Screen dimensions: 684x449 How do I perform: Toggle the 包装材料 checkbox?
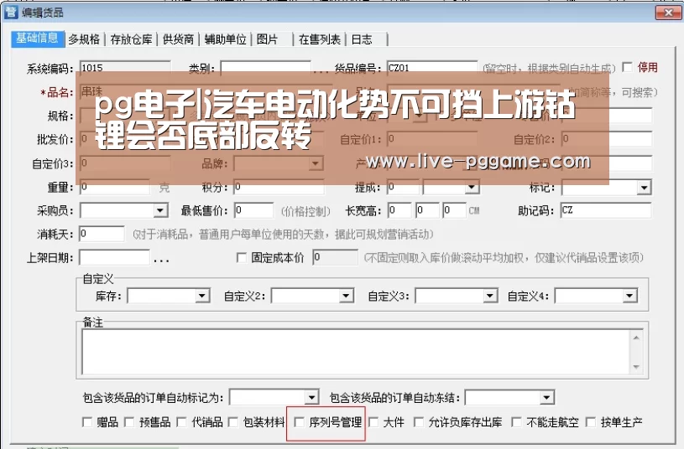[233, 422]
